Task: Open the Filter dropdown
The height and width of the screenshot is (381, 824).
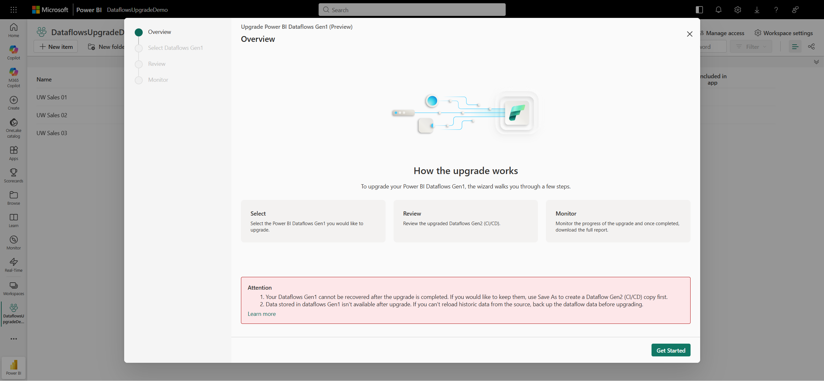Action: [x=751, y=47]
